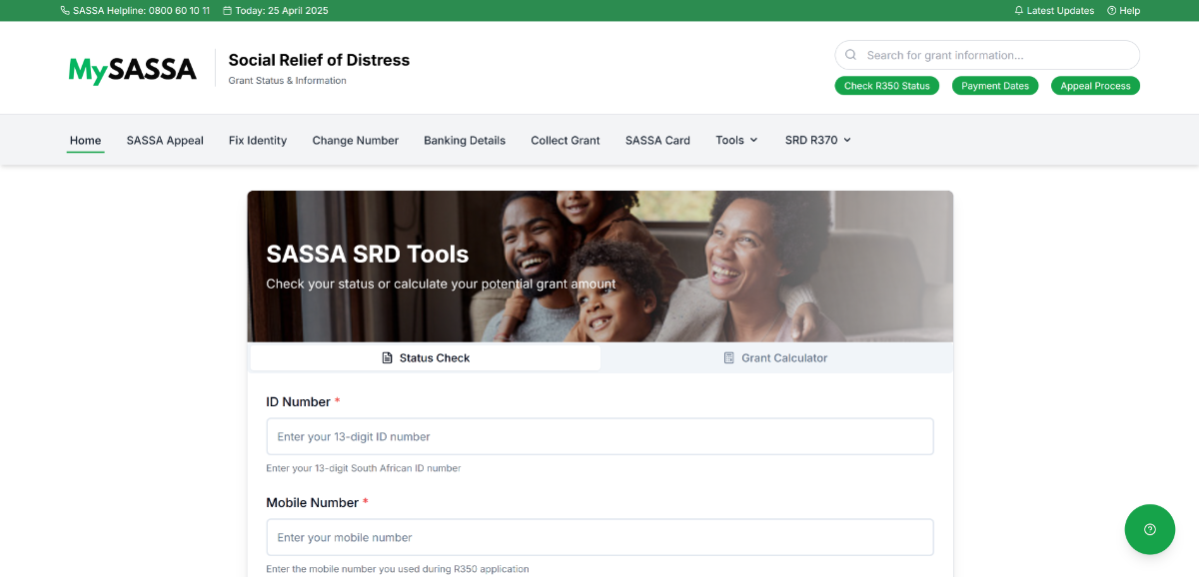
Task: Click the mobile number R350 application hint
Action: (x=398, y=569)
